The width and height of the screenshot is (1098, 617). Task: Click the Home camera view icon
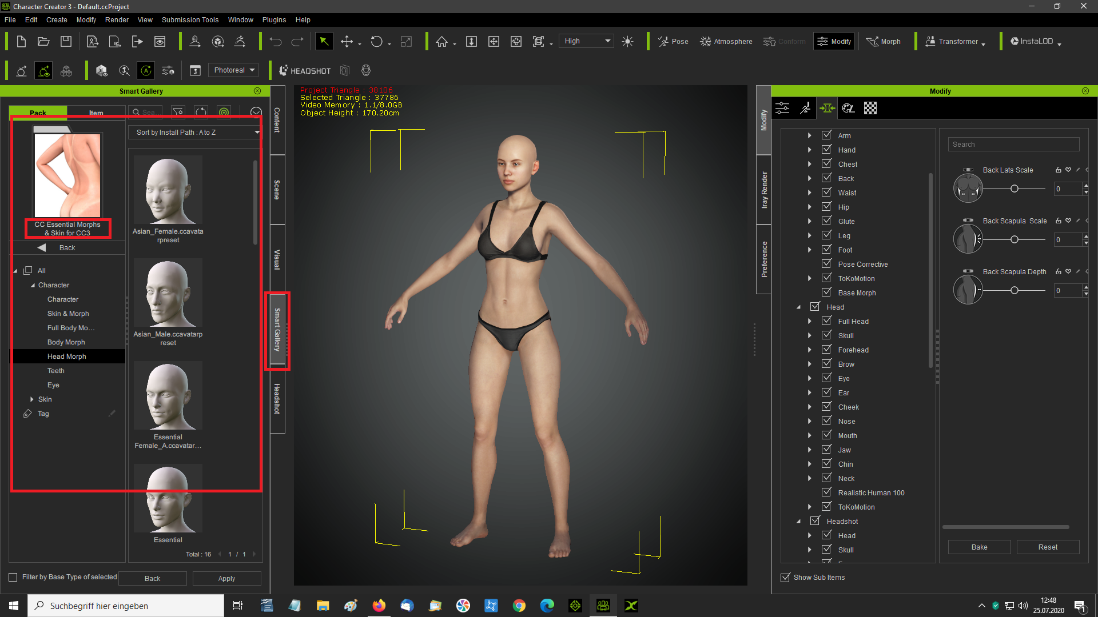(x=441, y=41)
